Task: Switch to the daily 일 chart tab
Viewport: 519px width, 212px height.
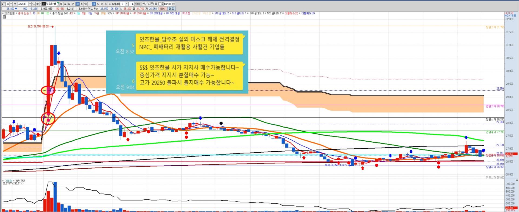Action: (x=61, y=4)
